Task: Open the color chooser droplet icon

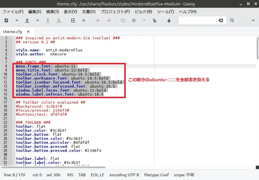Action: (169, 20)
